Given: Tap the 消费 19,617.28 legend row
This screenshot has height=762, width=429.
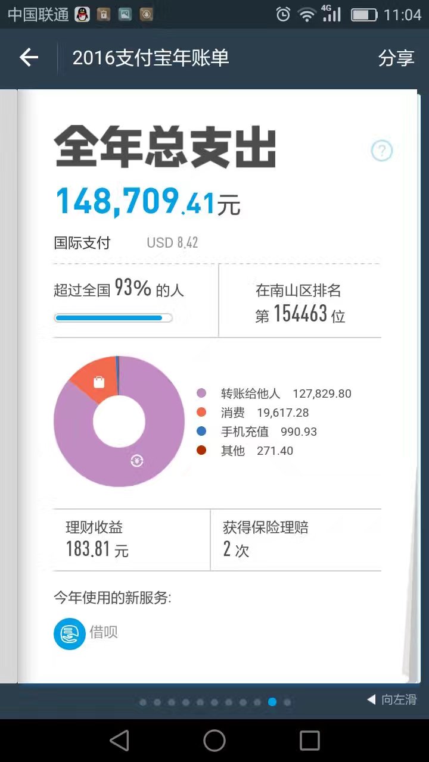Looking at the screenshot, I should point(253,413).
